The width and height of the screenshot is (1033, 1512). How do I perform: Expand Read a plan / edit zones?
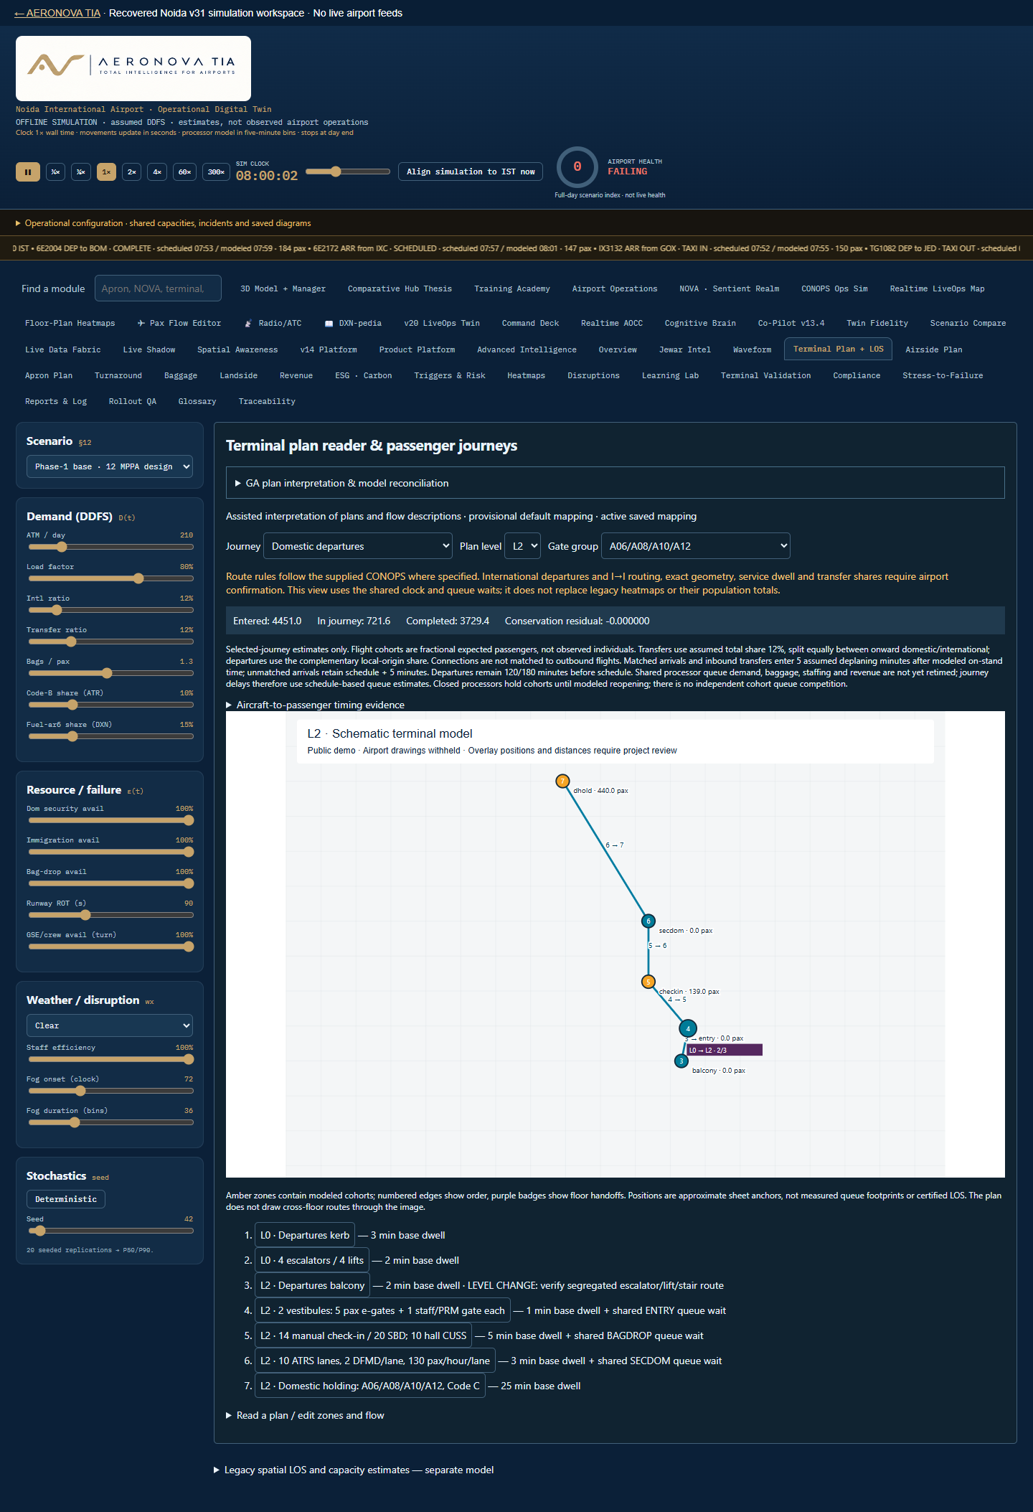pyautogui.click(x=306, y=1415)
